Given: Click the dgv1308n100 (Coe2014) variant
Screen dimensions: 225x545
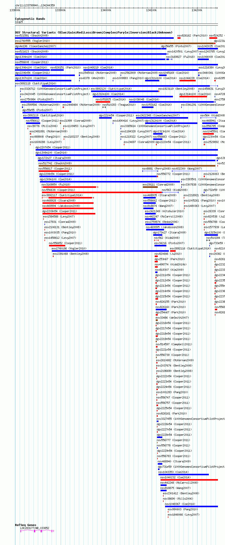Looking at the screenshot, I should [x=127, y=155].
